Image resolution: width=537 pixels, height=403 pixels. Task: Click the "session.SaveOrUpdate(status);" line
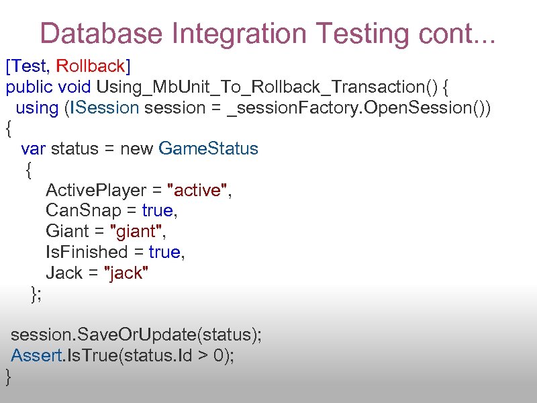pos(136,335)
